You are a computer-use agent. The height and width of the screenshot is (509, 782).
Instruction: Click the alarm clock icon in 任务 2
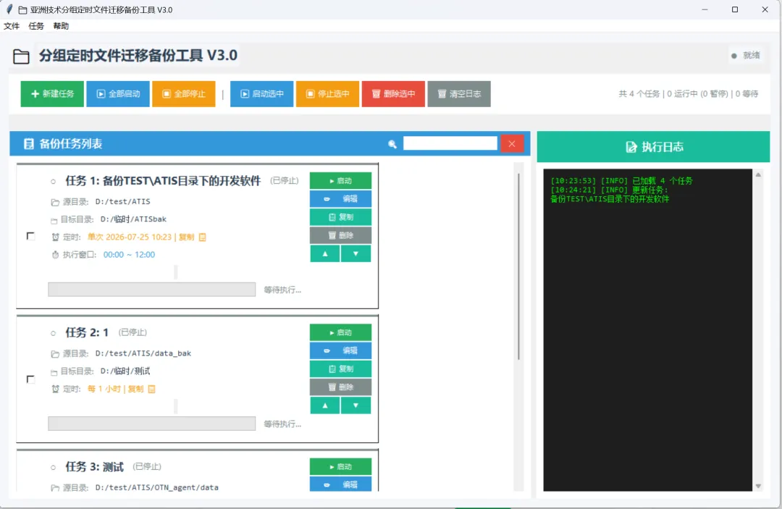coord(55,389)
